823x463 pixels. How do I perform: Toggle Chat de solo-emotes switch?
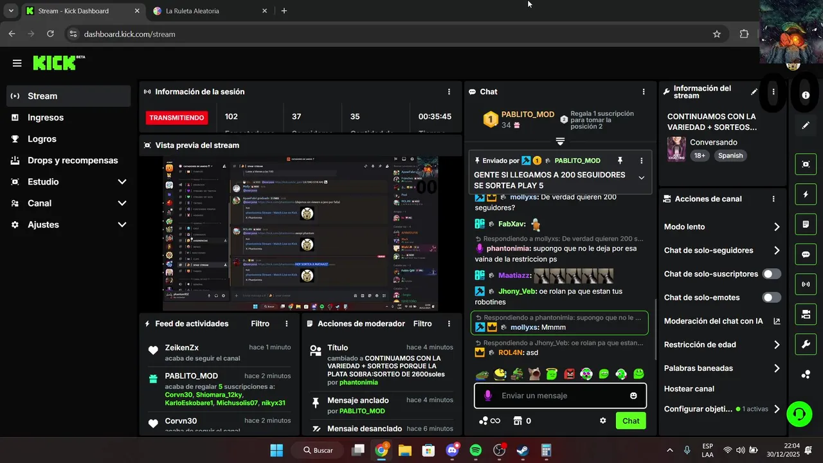point(772,298)
